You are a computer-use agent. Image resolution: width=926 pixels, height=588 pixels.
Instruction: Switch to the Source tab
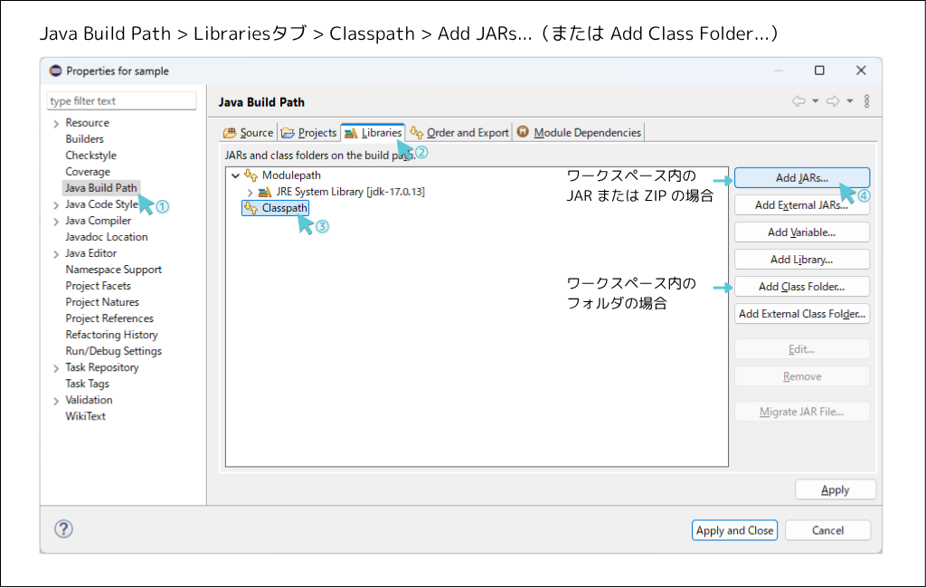click(x=249, y=133)
